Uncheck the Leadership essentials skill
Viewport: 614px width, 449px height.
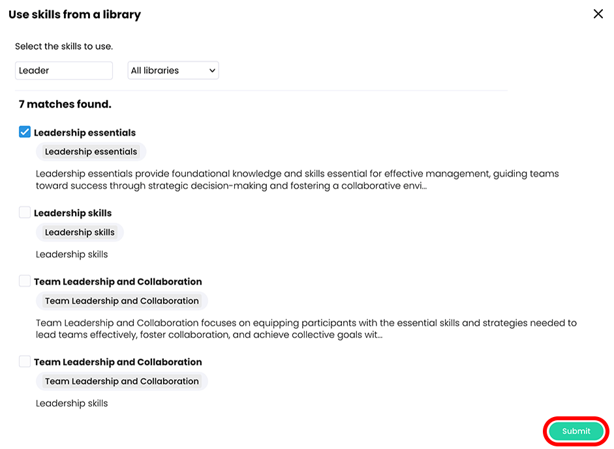tap(24, 131)
